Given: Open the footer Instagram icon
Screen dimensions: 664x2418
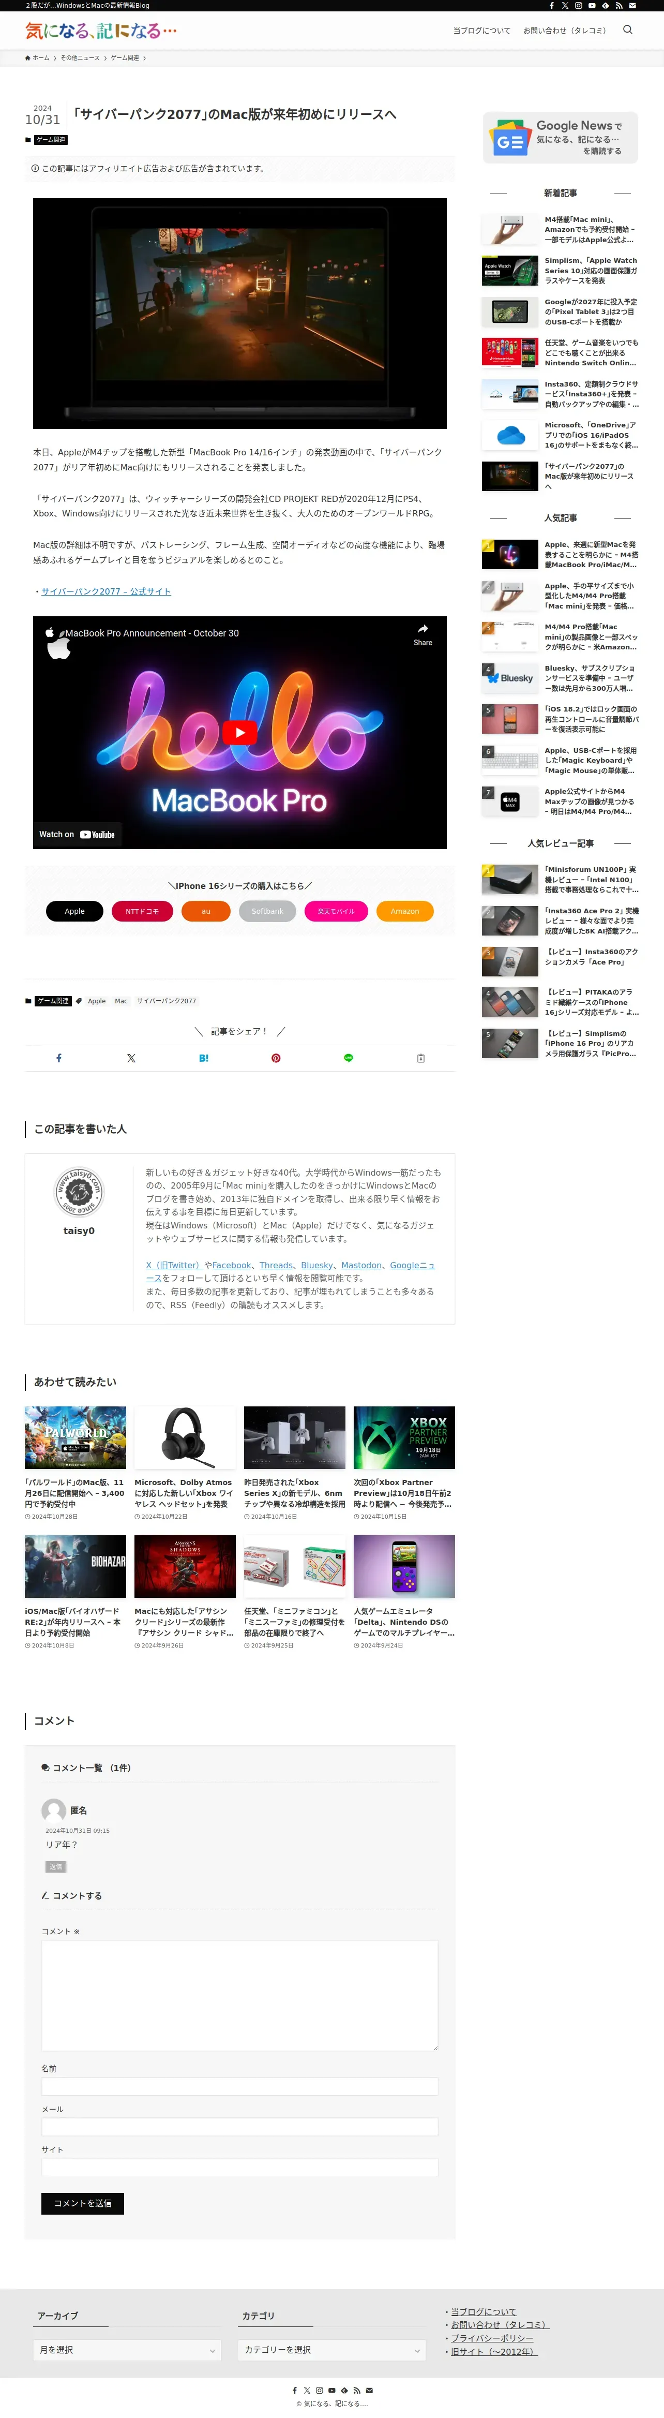Looking at the screenshot, I should tap(319, 2391).
